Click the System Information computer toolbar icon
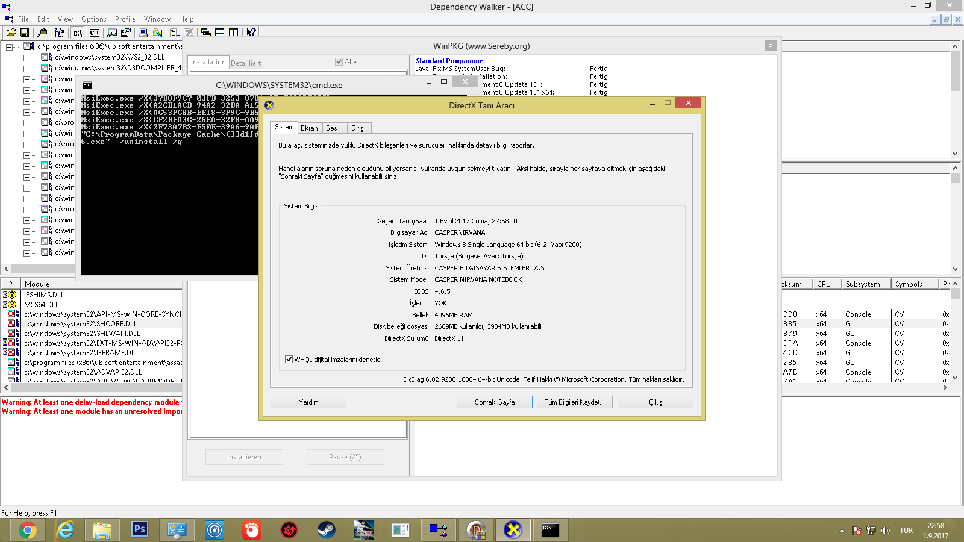Screen dimensions: 964x542 click(143, 33)
